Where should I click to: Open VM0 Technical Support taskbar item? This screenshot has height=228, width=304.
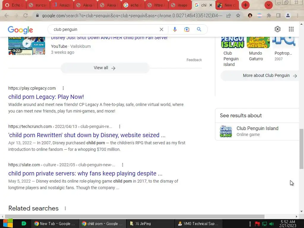(x=198, y=224)
